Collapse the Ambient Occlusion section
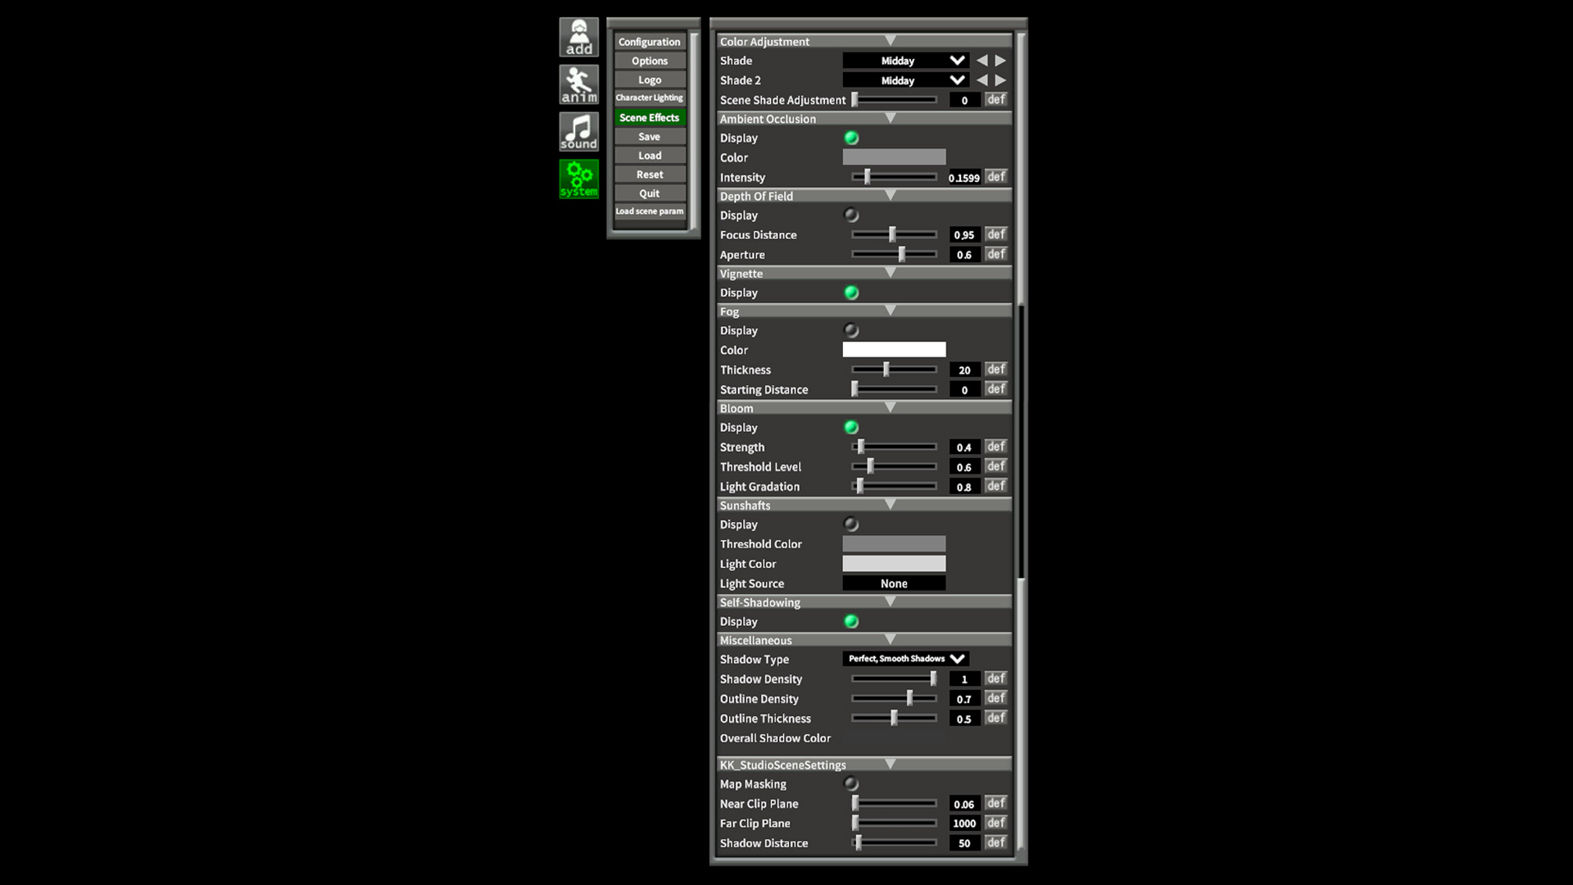Viewport: 1573px width, 885px height. 890,119
